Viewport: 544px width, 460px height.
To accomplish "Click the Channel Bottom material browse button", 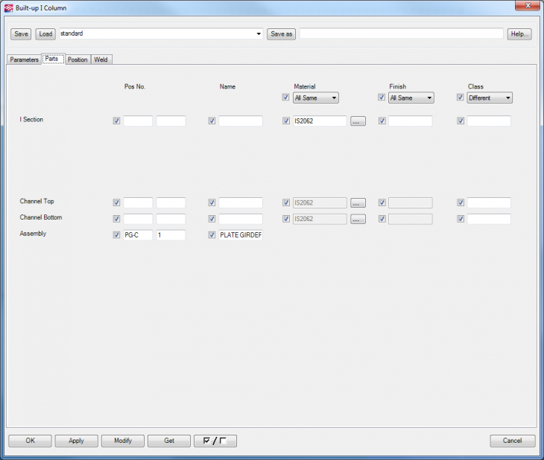I will tap(358, 220).
